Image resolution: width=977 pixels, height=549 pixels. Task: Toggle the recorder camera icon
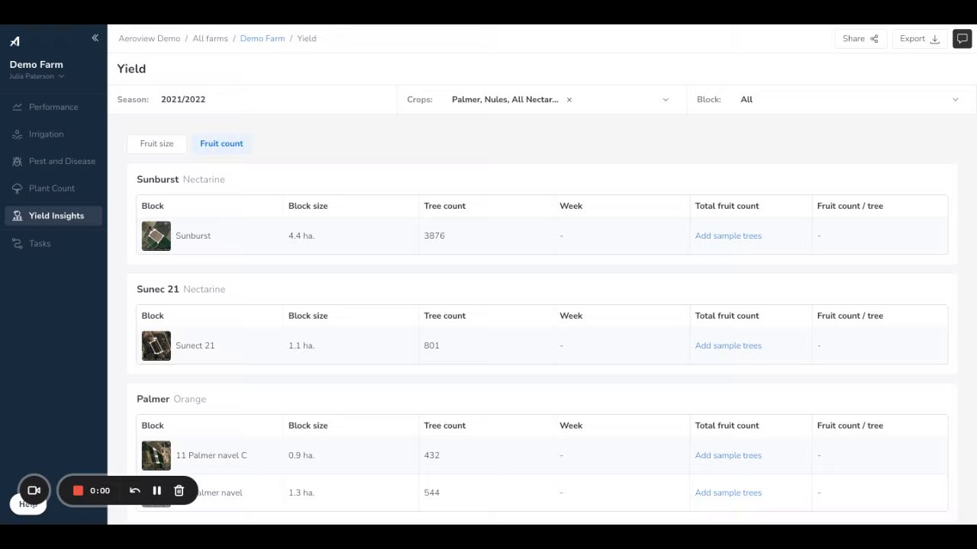point(34,490)
